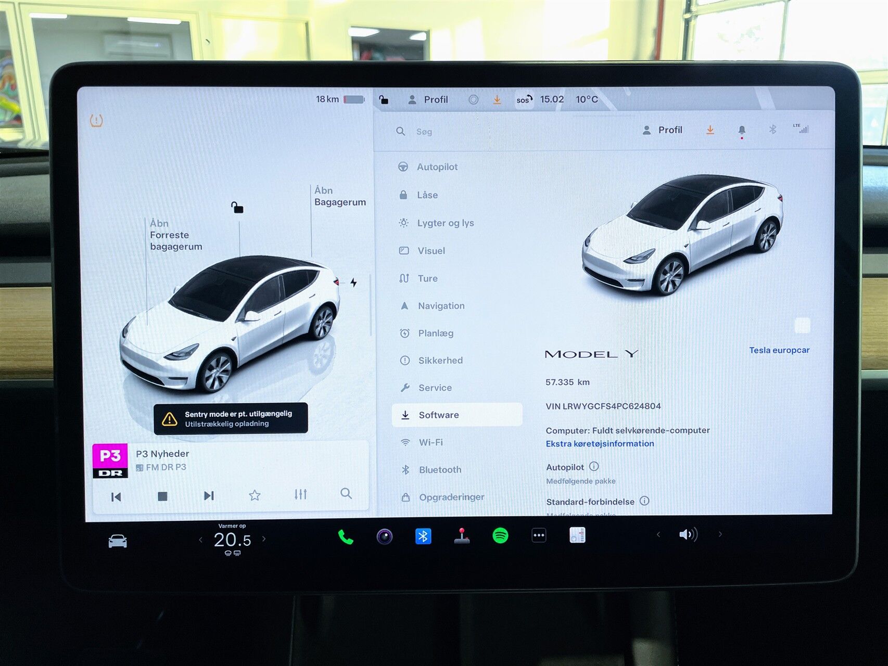Image resolution: width=888 pixels, height=666 pixels.
Task: Select Software in the settings sidebar
Action: tap(439, 415)
